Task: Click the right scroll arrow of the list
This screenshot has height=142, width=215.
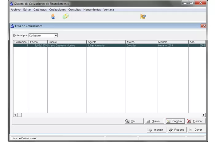Action: tap(204, 115)
